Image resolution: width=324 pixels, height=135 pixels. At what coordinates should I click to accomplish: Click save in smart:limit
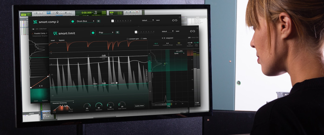point(177,31)
